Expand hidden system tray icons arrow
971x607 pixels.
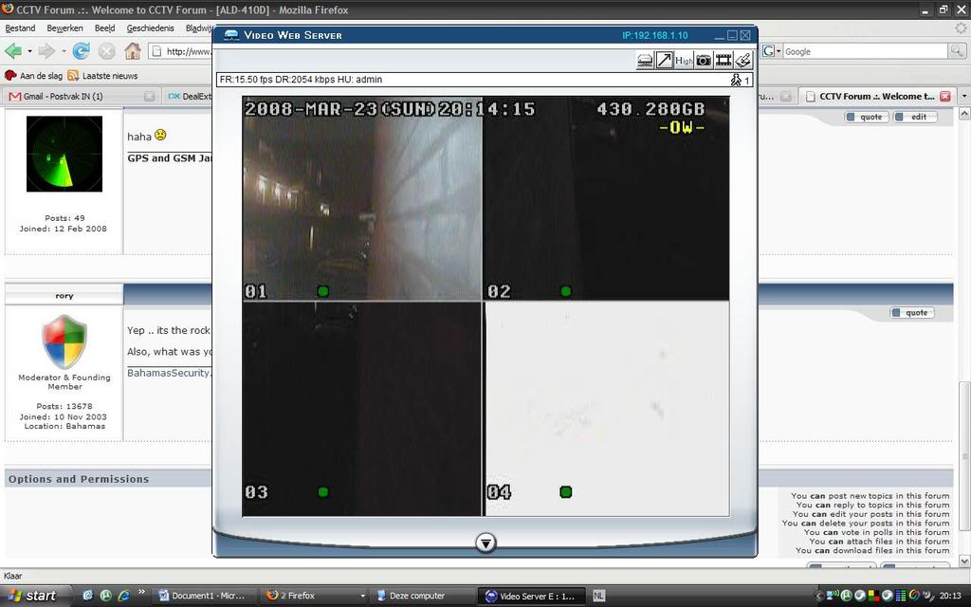(818, 597)
